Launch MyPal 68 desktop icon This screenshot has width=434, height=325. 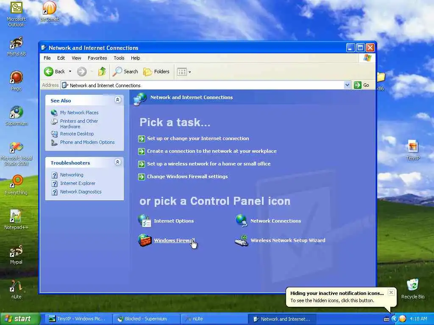point(17,47)
